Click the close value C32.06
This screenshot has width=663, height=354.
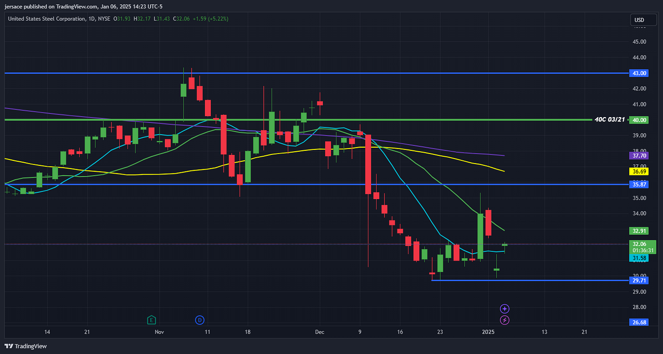click(182, 19)
